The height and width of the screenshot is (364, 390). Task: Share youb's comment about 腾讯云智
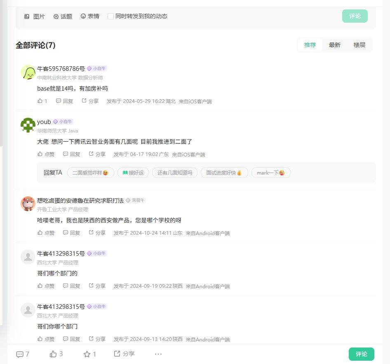(97, 154)
